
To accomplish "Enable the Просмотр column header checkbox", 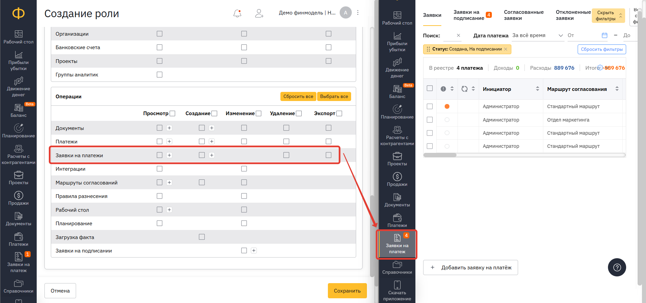I will tap(172, 113).
